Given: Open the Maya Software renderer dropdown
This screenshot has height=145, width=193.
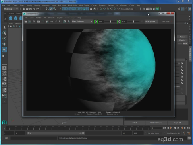Looking at the screenshot, I should pos(82,22).
